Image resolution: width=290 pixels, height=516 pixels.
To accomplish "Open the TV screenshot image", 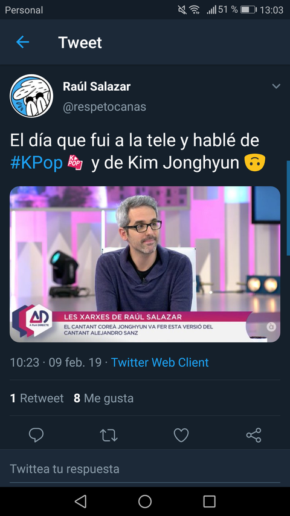I will tap(145, 264).
